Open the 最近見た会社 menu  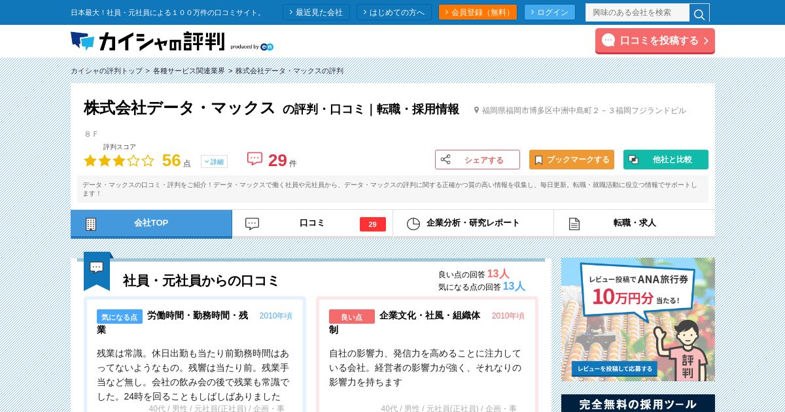coord(316,12)
